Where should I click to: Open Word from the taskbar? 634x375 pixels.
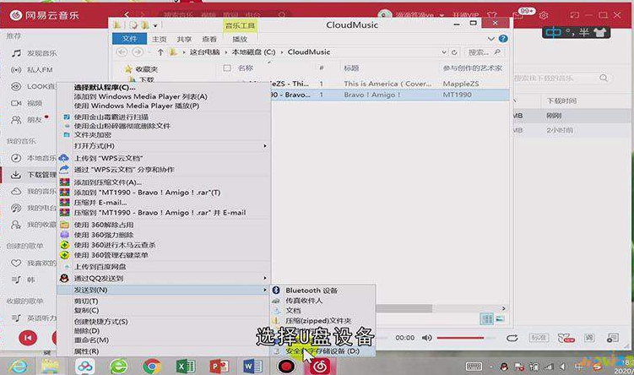click(252, 367)
